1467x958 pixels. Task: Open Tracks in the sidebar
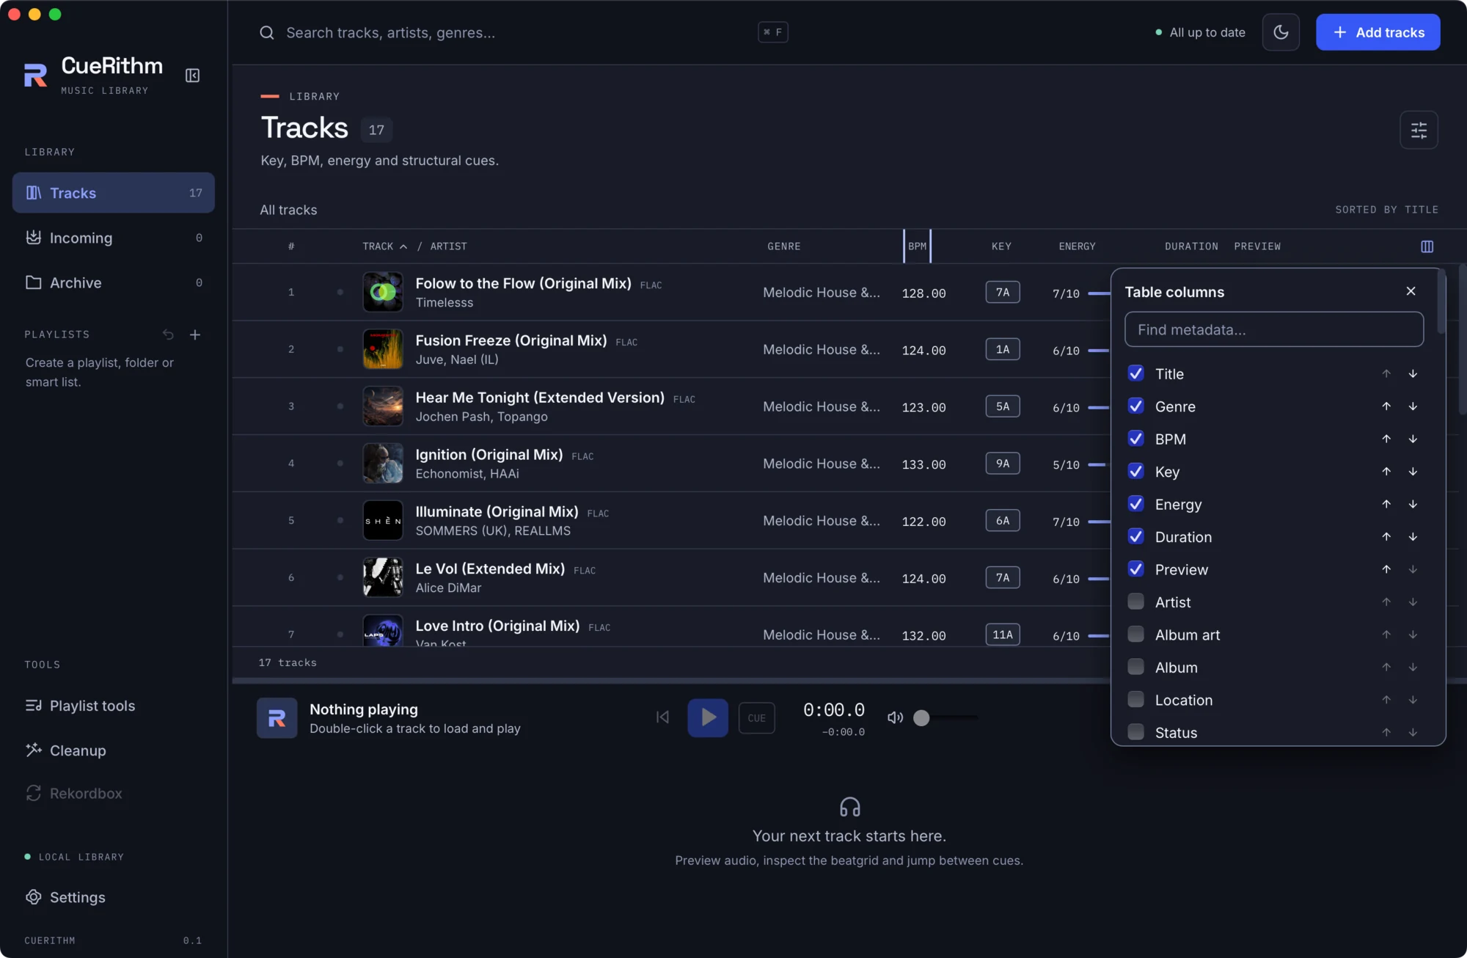click(114, 193)
